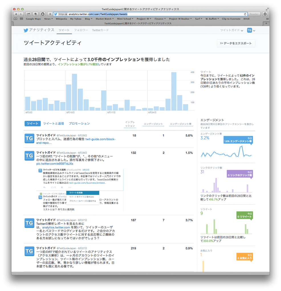Click the 1Password toolbar icon
The width and height of the screenshot is (281, 291).
click(x=43, y=14)
